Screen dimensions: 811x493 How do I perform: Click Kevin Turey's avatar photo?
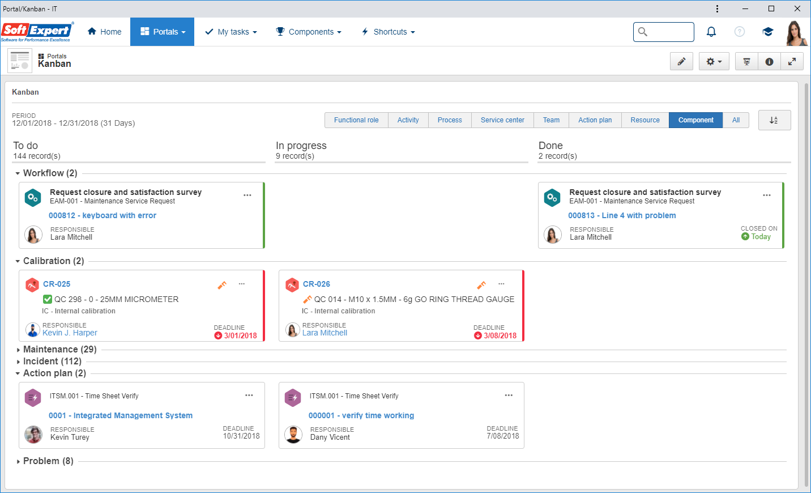click(33, 435)
